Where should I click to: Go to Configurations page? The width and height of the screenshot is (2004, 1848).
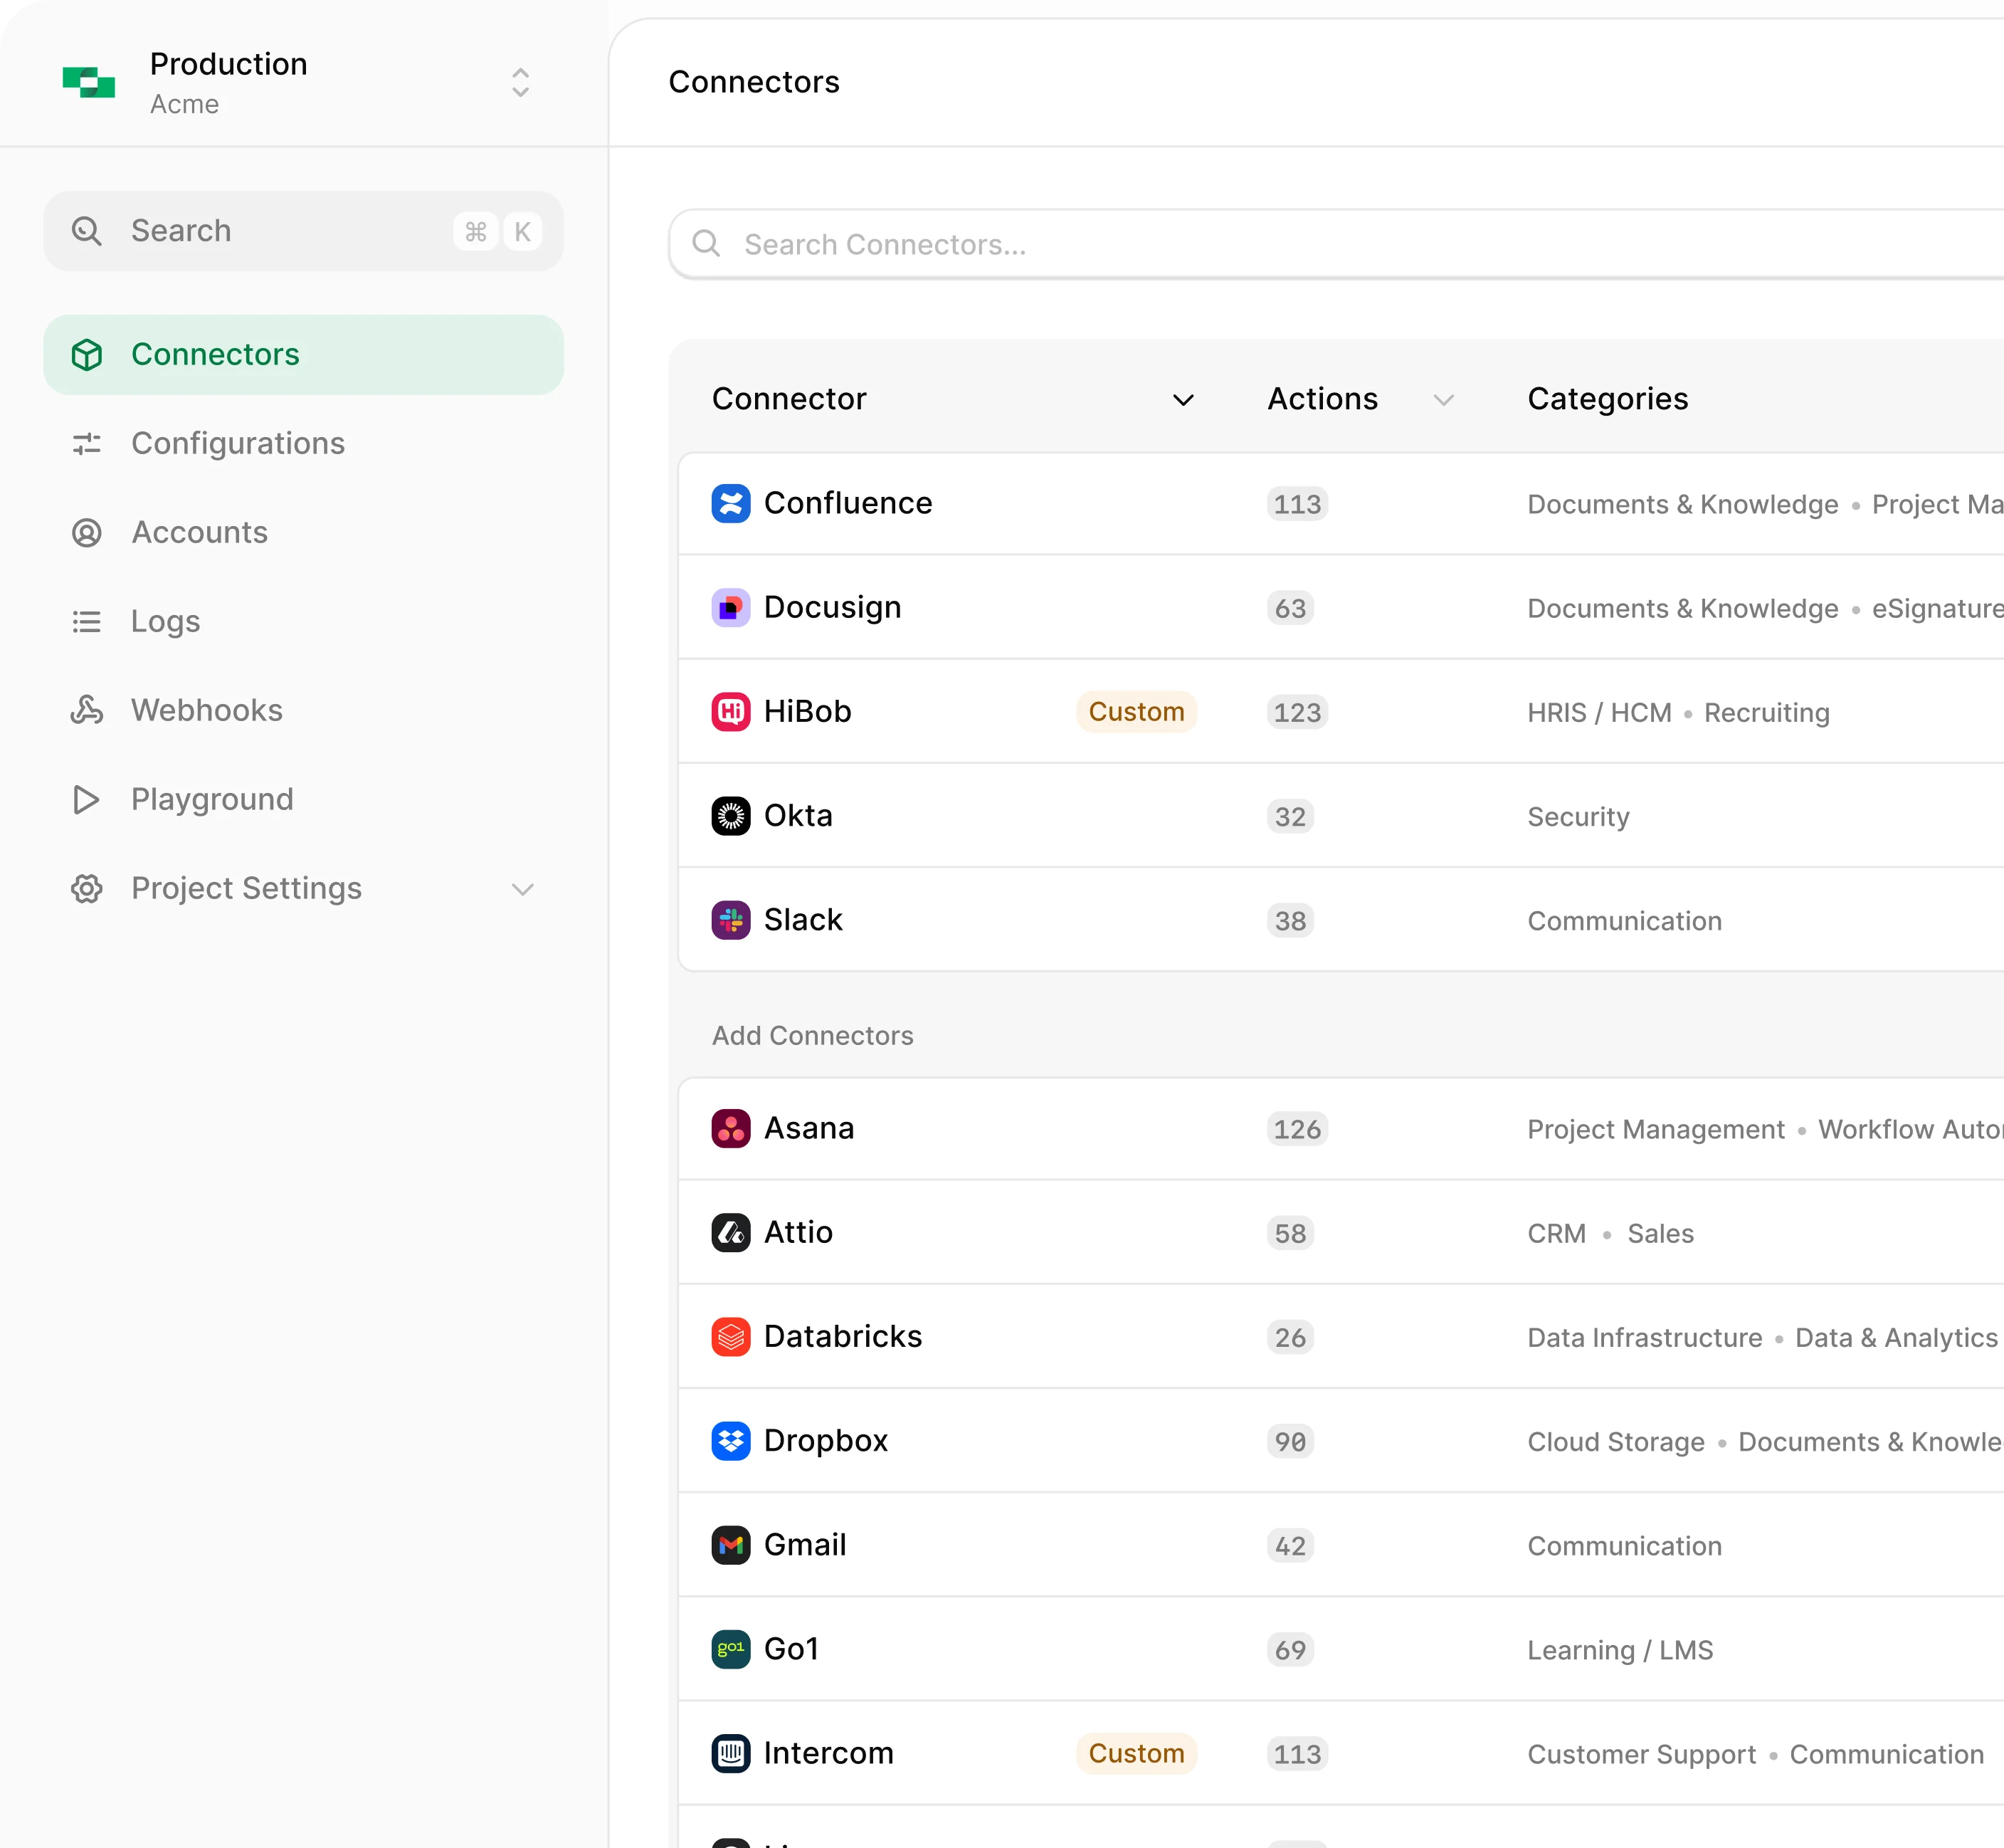(303, 444)
